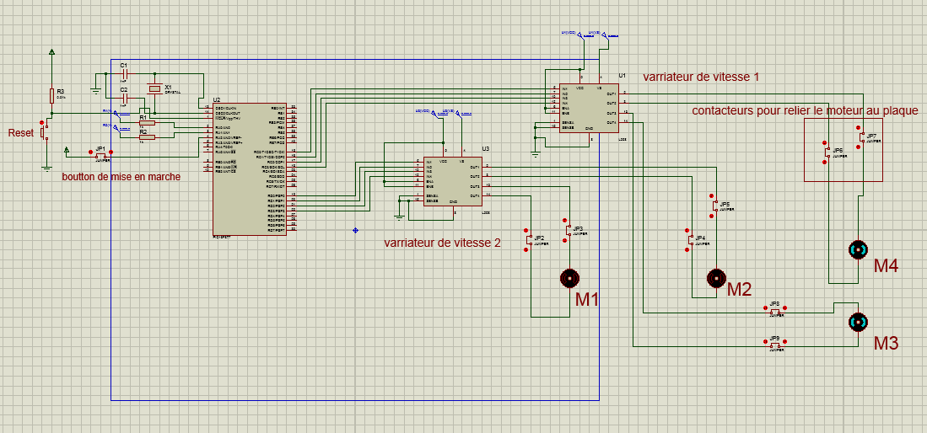Click the 'M2' text label

(x=739, y=289)
